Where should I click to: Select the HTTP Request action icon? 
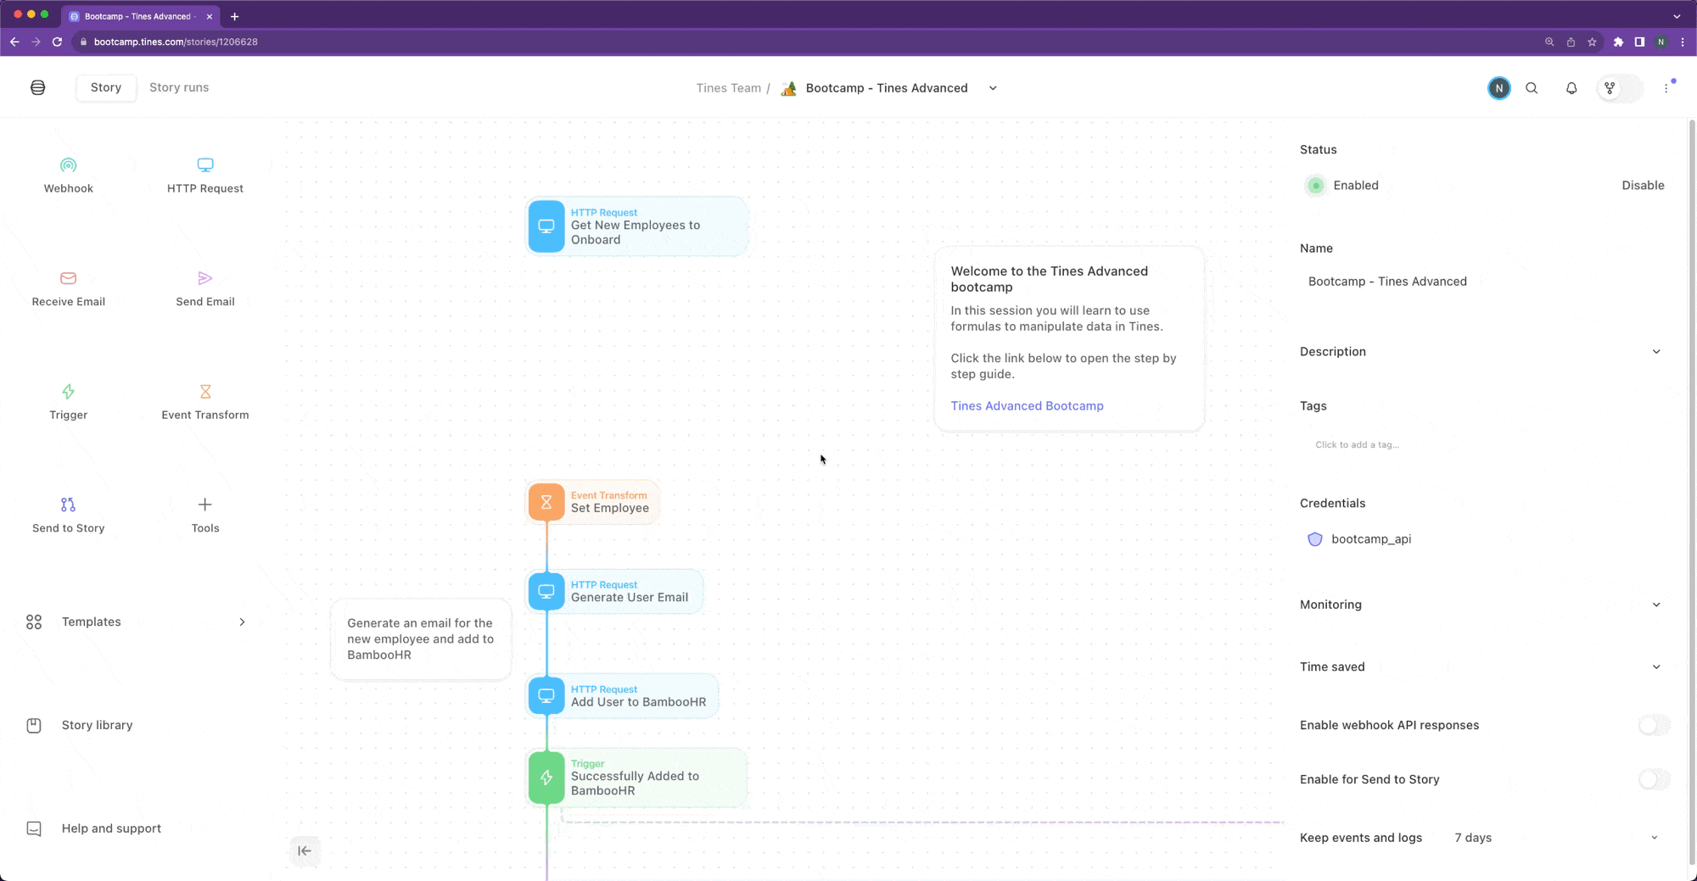click(x=205, y=165)
